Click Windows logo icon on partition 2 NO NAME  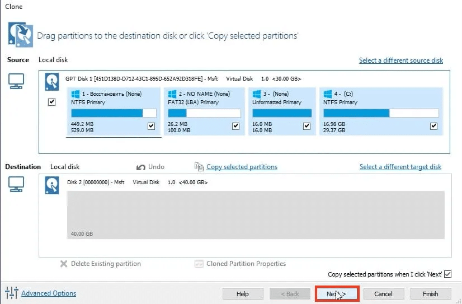[173, 94]
